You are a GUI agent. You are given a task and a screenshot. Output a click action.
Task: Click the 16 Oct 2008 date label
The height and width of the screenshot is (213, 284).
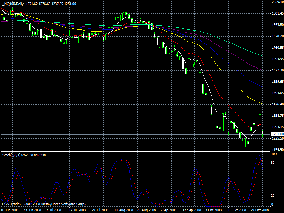237,210
